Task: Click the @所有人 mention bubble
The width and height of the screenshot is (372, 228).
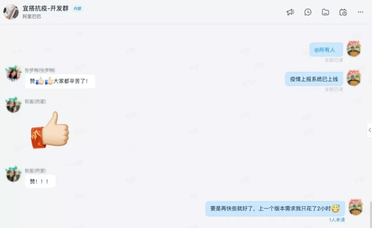Action: pyautogui.click(x=326, y=50)
